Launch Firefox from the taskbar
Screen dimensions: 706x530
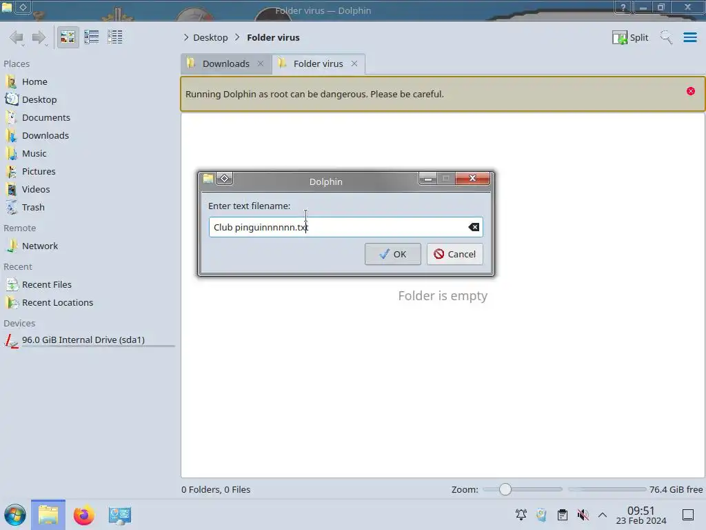click(83, 515)
